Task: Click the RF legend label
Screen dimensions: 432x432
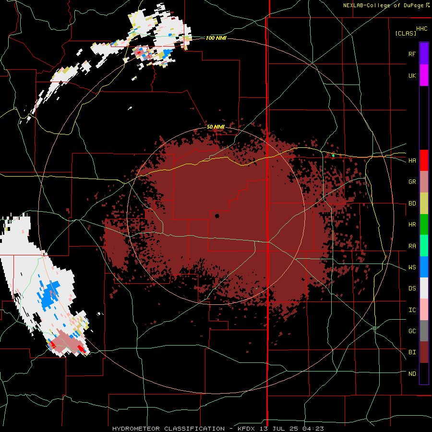Action: click(412, 54)
